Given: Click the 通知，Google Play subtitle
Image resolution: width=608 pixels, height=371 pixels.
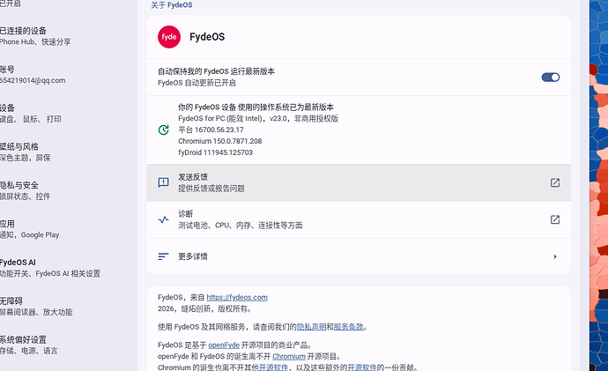Looking at the screenshot, I should [x=29, y=235].
